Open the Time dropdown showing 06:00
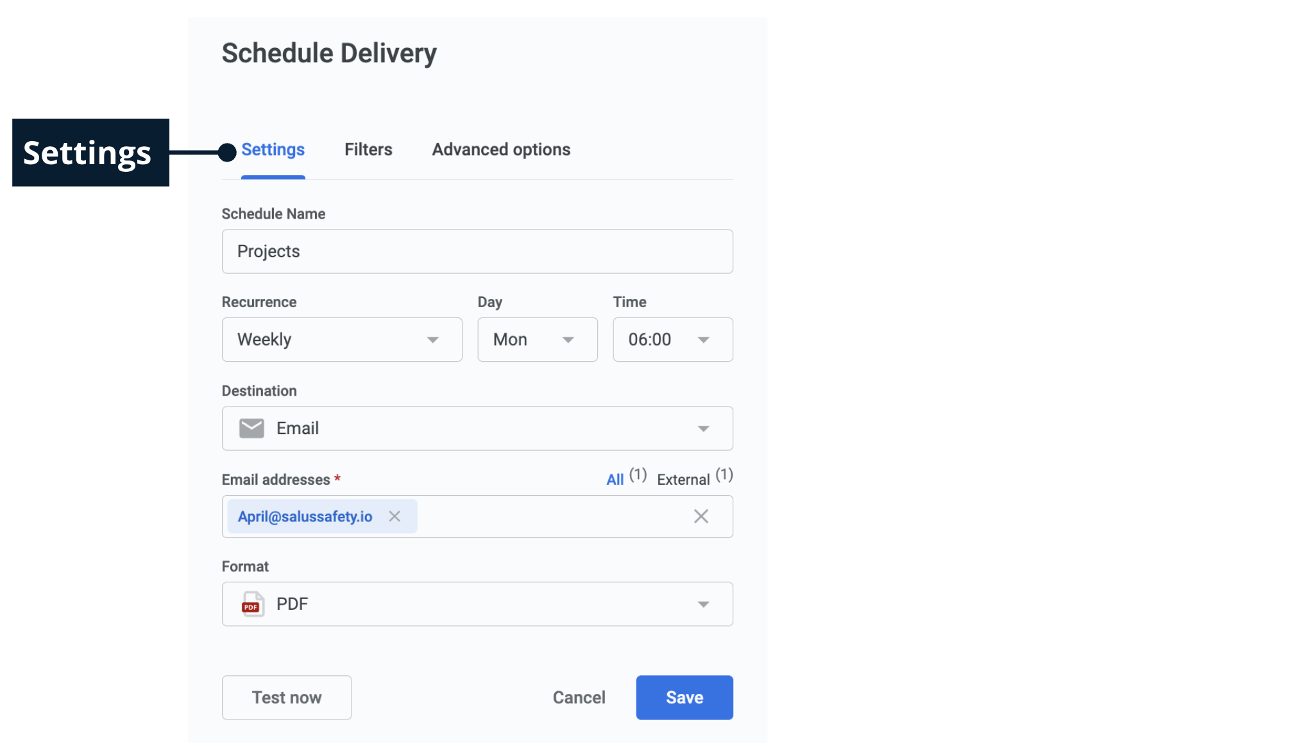 click(672, 339)
